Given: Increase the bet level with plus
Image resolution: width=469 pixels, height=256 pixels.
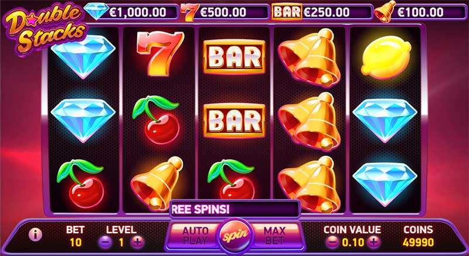Looking at the screenshot, I should 137,242.
